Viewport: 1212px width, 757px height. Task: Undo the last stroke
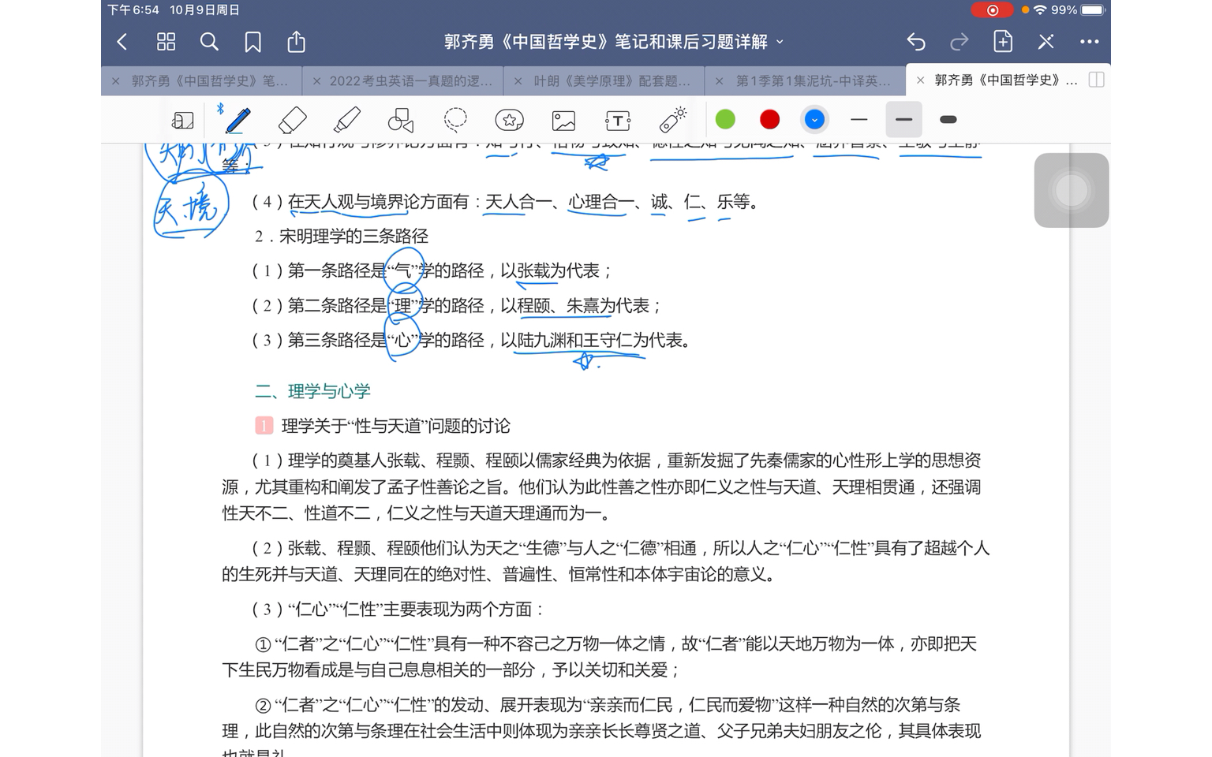click(916, 42)
